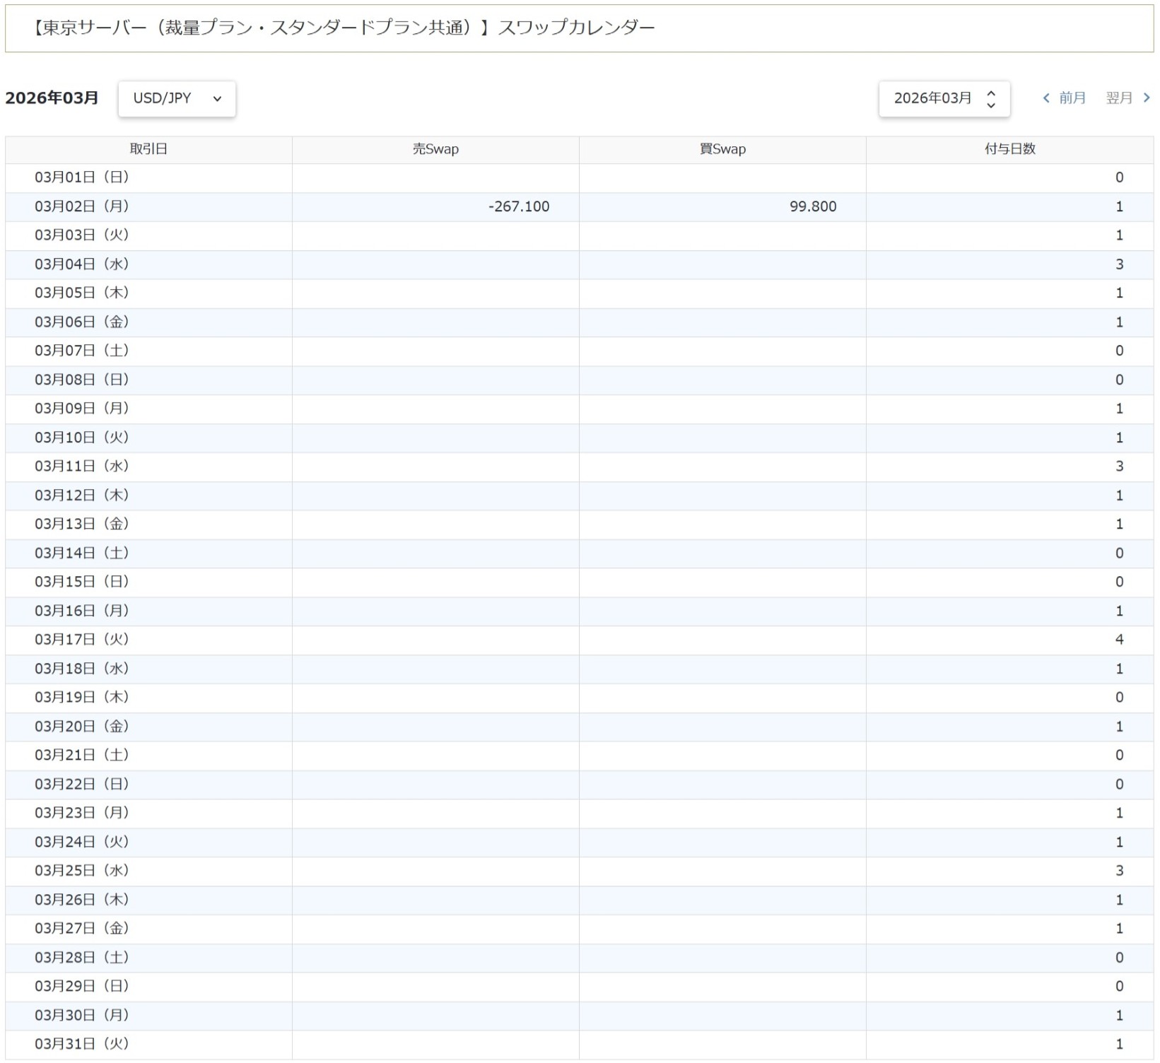Click the date 03月06日（金）
1160x1063 pixels.
82,322
